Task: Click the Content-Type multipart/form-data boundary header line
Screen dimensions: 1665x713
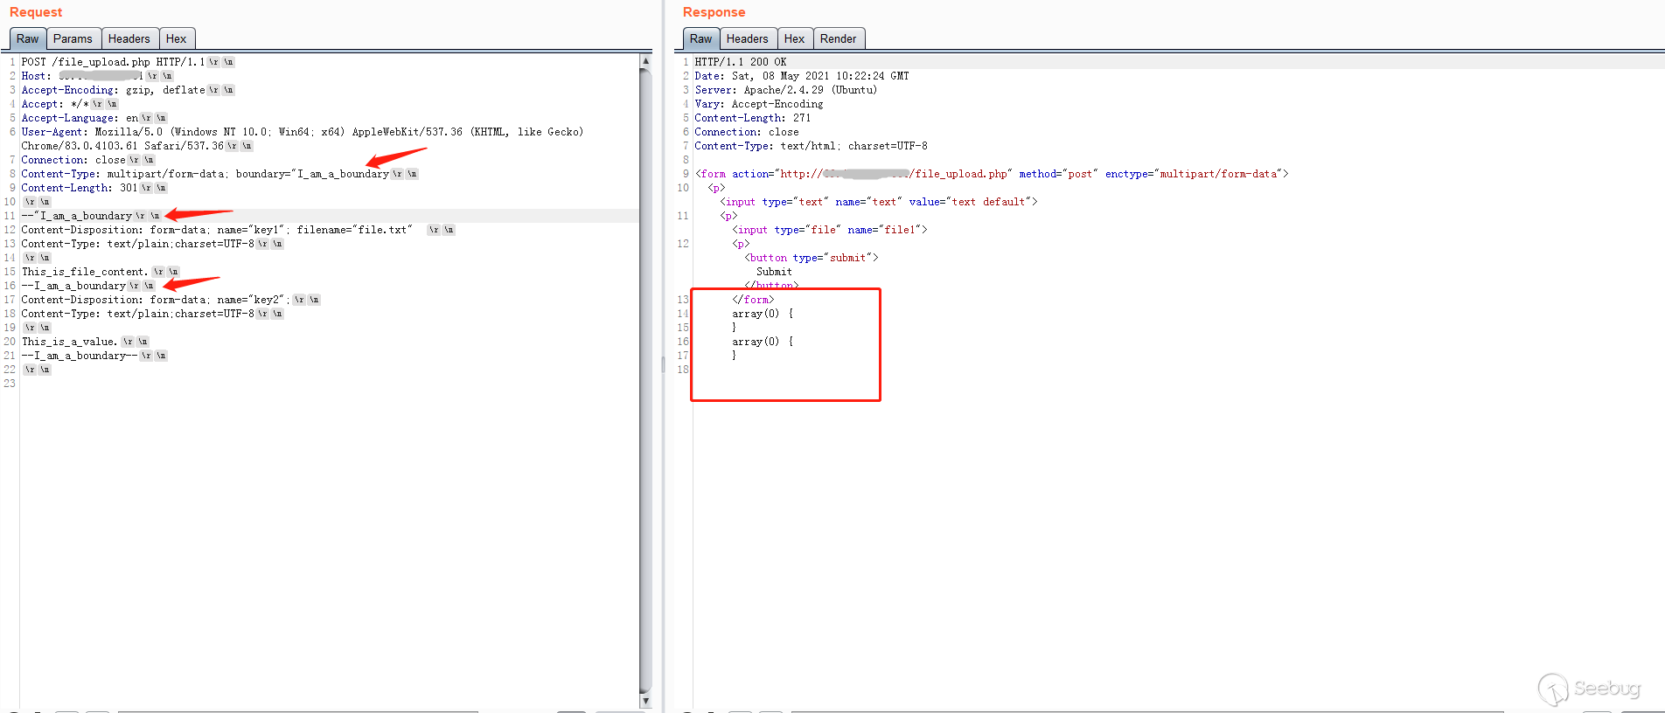Action: point(205,174)
